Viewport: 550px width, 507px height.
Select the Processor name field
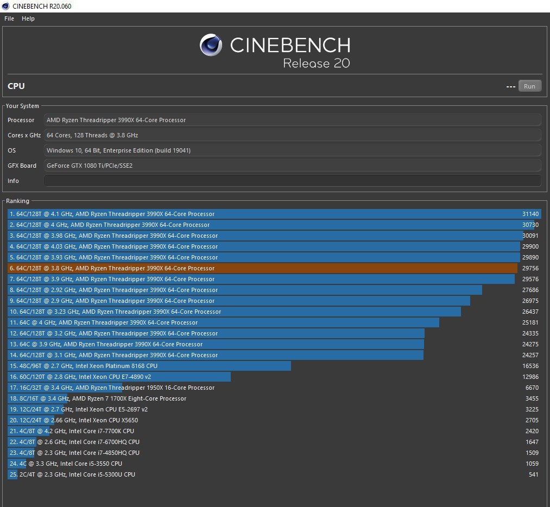tap(292, 120)
